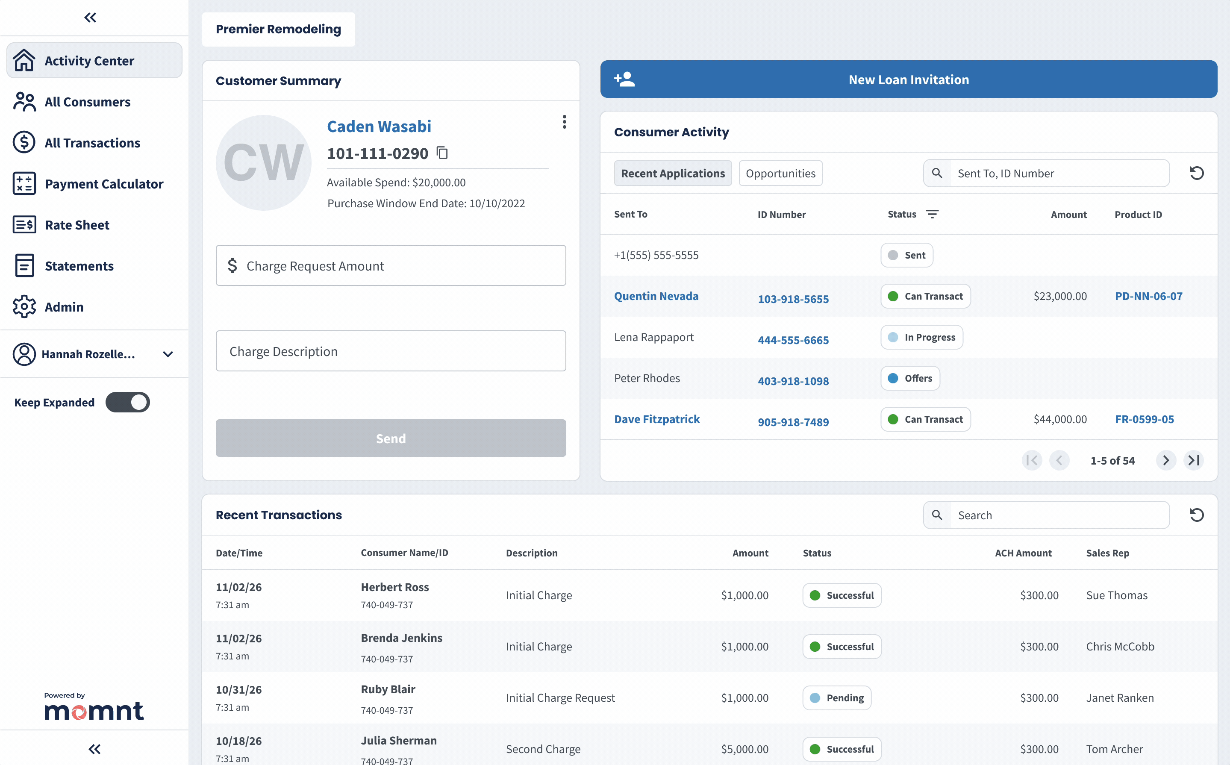Copy Caden Wasabi's phone number

point(442,152)
